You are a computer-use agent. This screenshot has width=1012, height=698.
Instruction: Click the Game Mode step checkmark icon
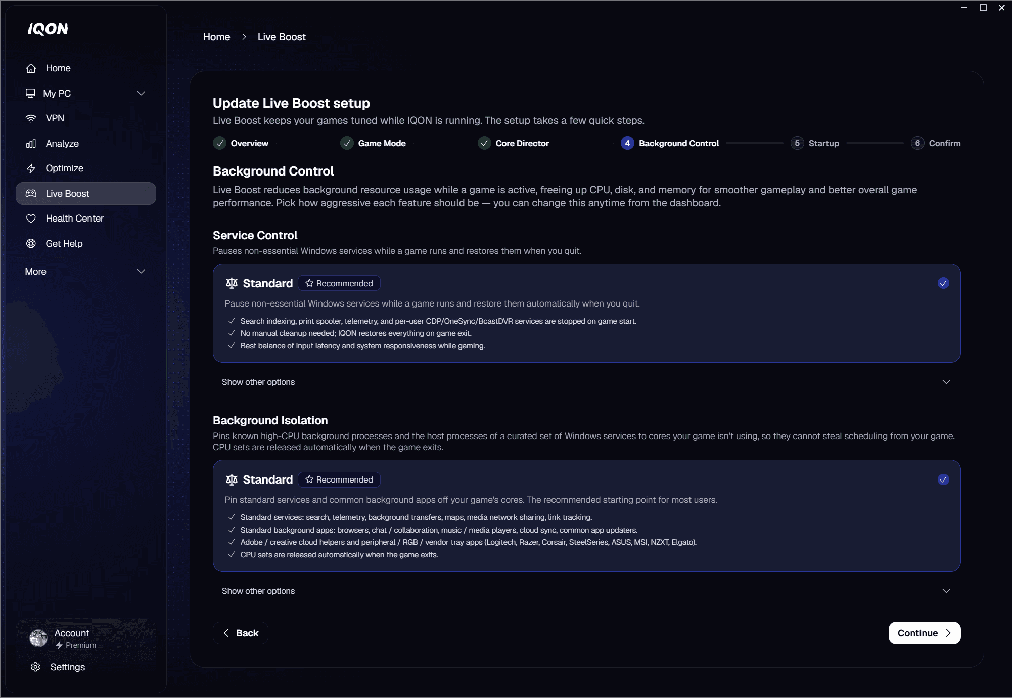click(347, 143)
